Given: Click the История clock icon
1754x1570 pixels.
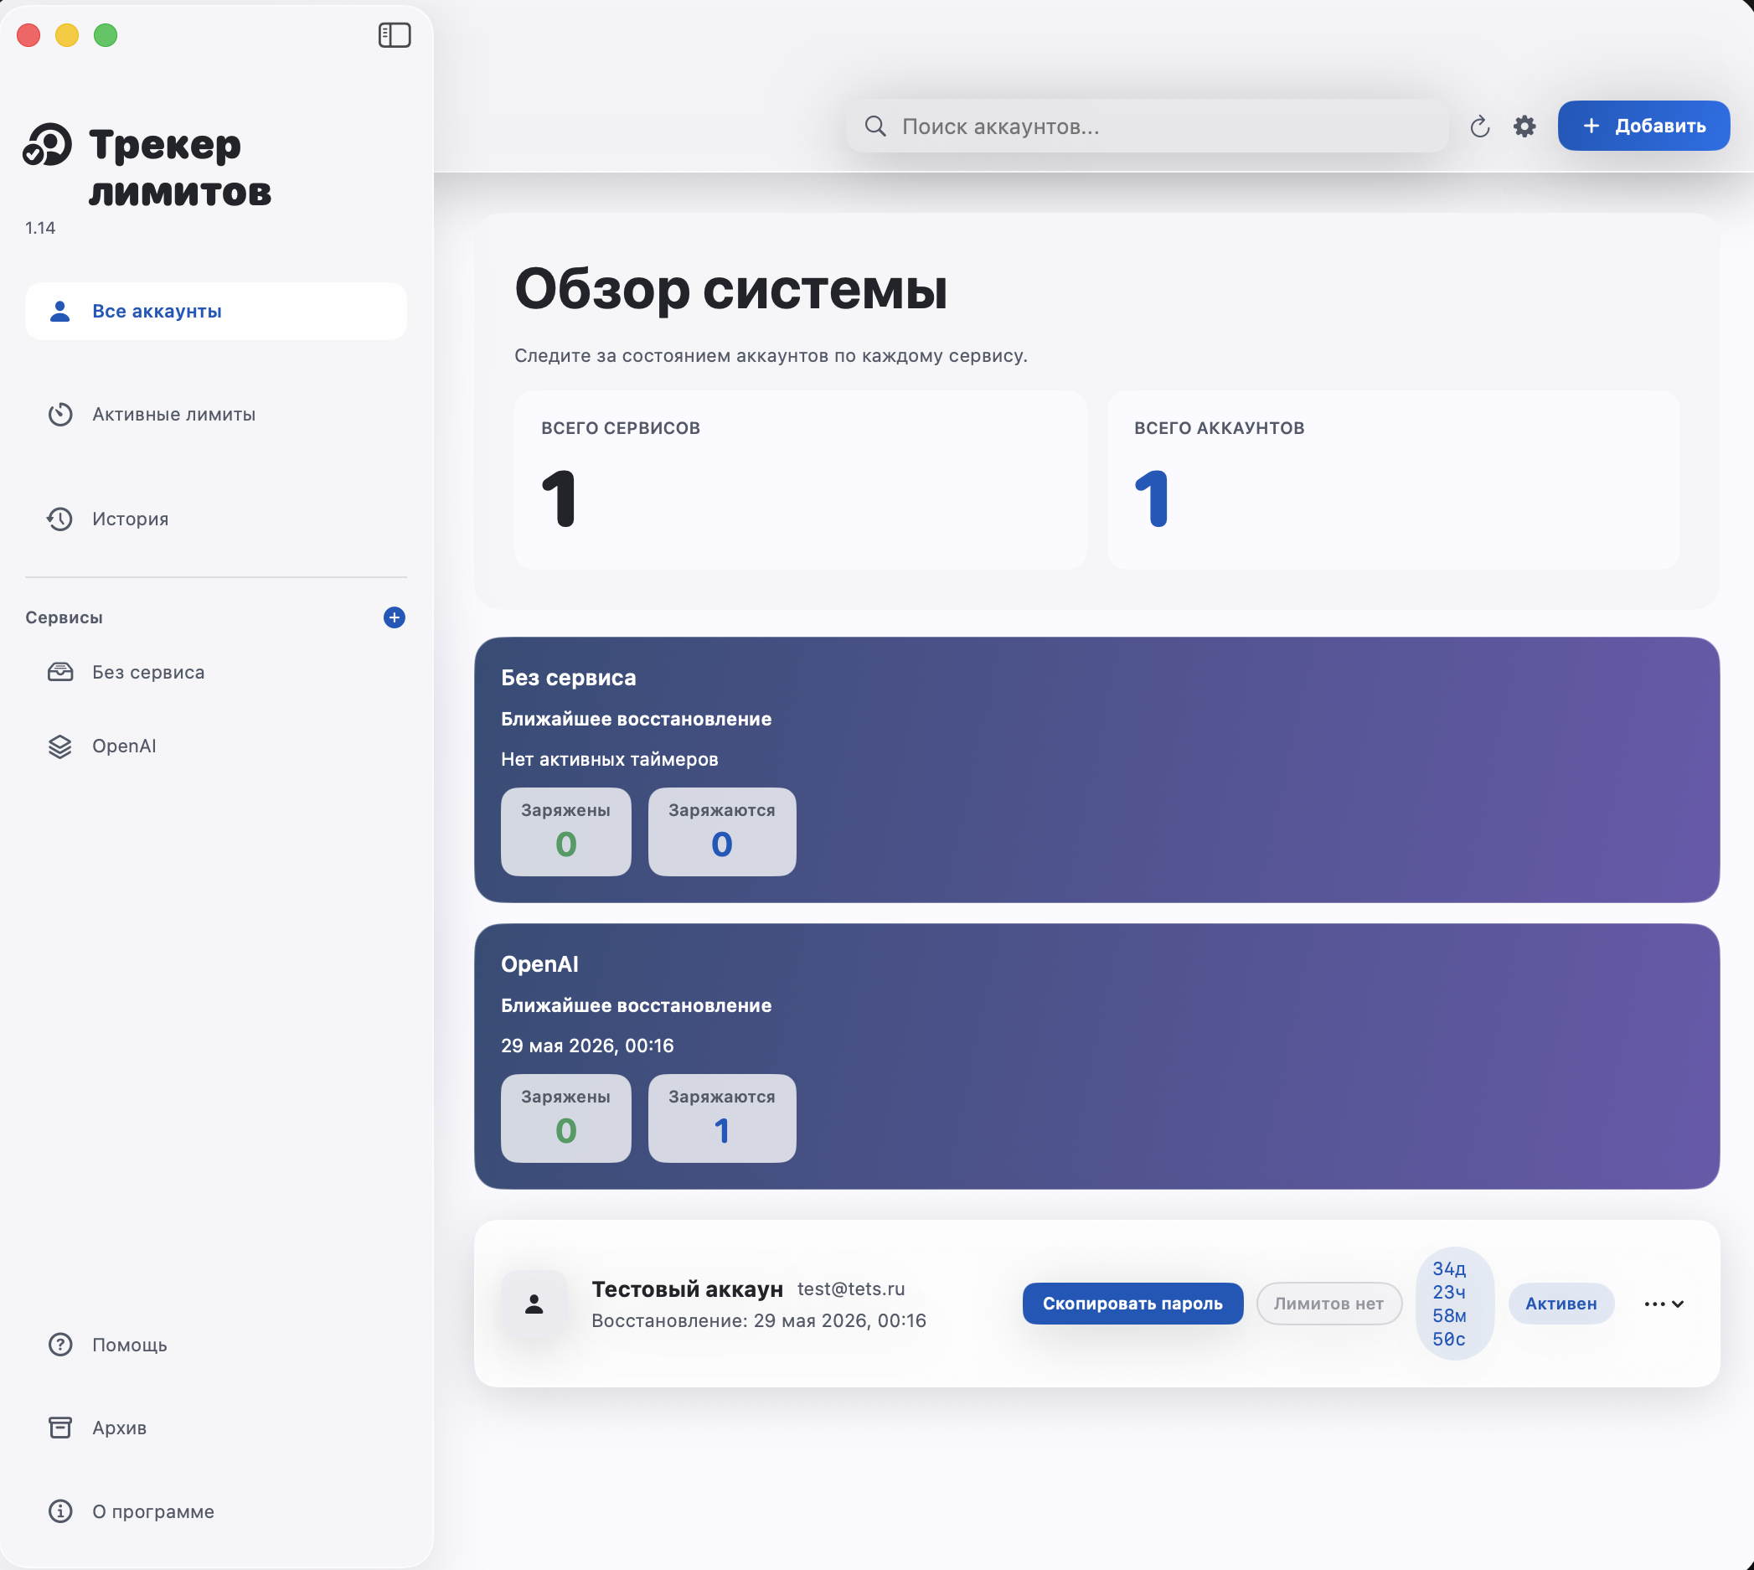Looking at the screenshot, I should [x=59, y=519].
